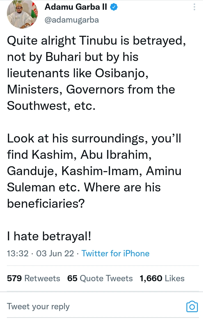Click the 13:32 time stamp
Image resolution: width=203 pixels, height=319 pixels.
pos(17,253)
